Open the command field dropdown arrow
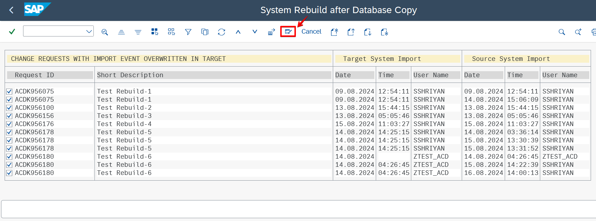The height and width of the screenshot is (221, 596). (x=89, y=32)
